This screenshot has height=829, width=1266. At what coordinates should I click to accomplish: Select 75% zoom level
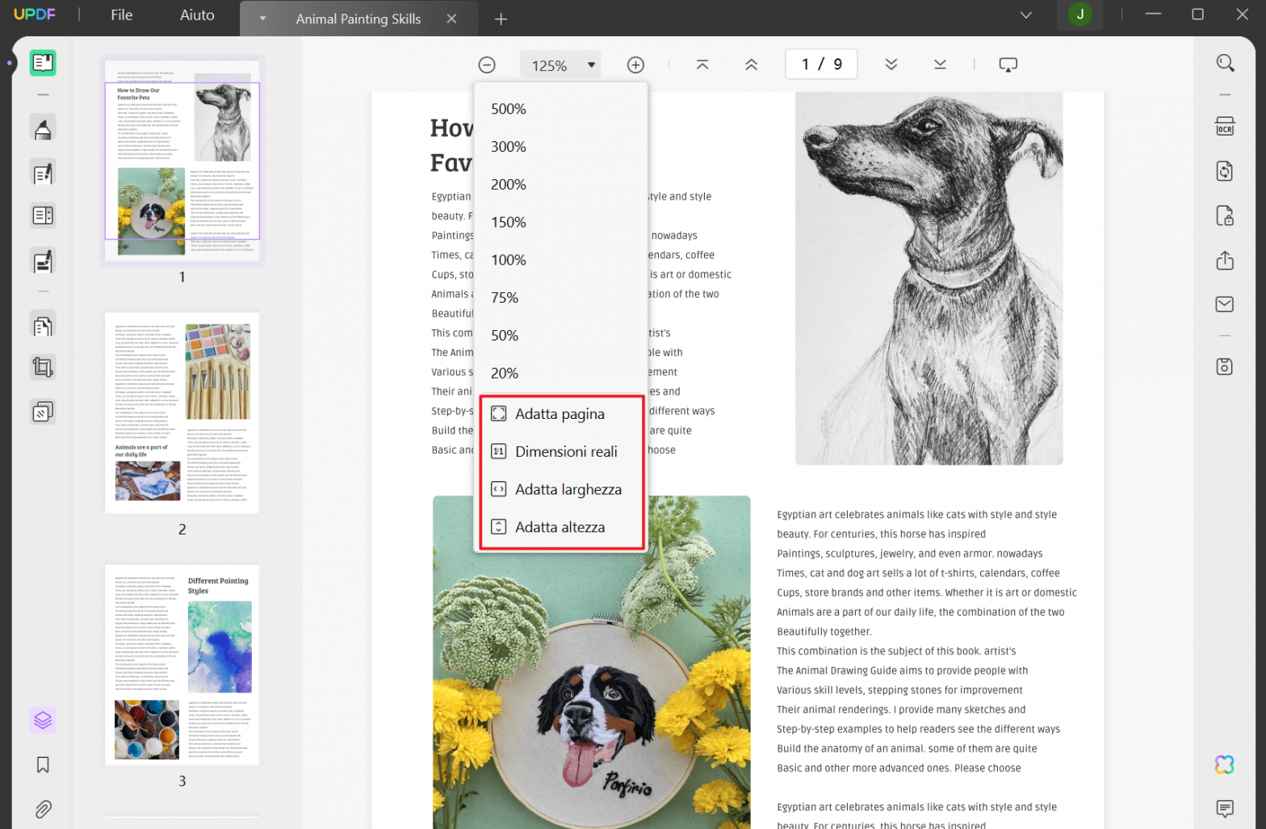561,298
